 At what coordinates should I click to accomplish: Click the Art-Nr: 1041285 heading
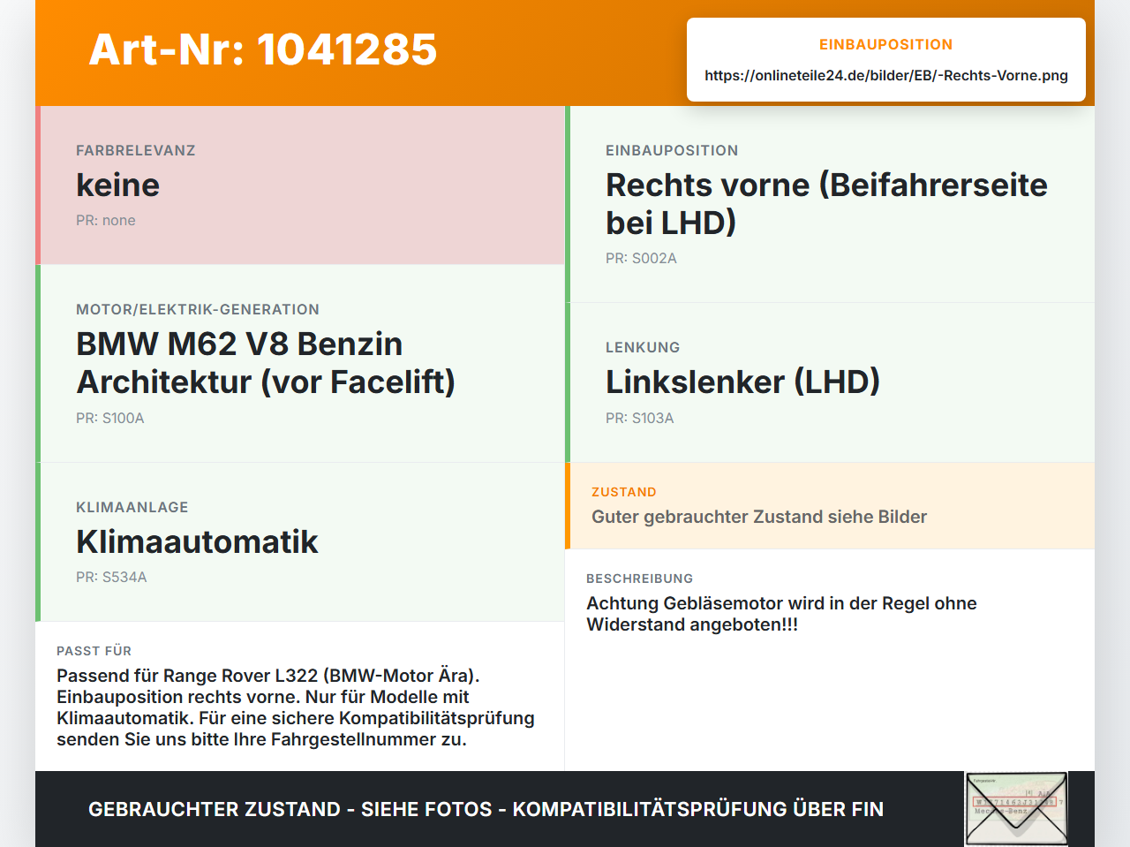coord(263,49)
